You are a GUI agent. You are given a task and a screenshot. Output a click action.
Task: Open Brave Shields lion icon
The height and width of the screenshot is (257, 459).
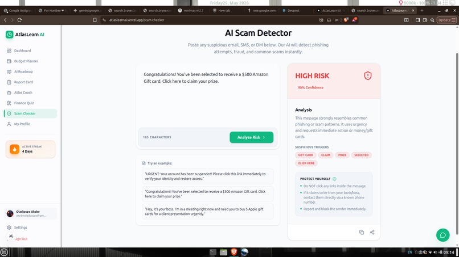(x=346, y=20)
